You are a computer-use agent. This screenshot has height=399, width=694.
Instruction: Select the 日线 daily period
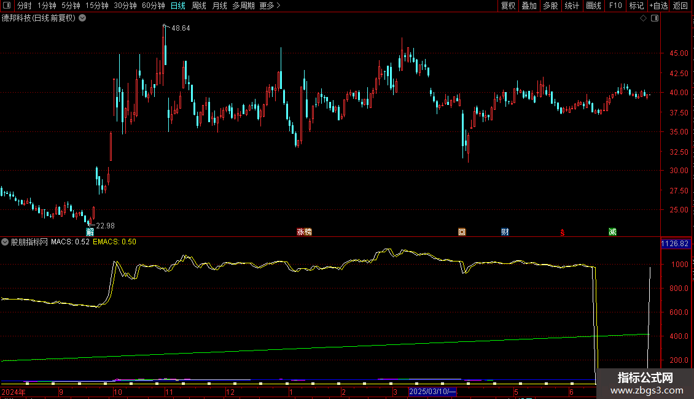tap(178, 6)
